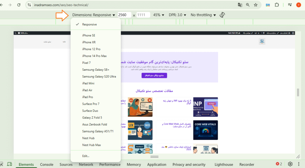305x168 pixels.
Task: Activate the inspect element picker icon
Action: [x=1, y=164]
